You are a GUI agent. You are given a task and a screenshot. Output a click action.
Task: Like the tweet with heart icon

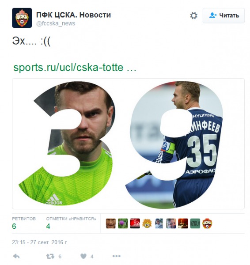coord(83,256)
